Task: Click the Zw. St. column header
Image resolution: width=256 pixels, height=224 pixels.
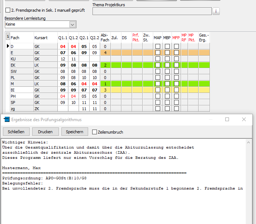Action: coord(148,38)
